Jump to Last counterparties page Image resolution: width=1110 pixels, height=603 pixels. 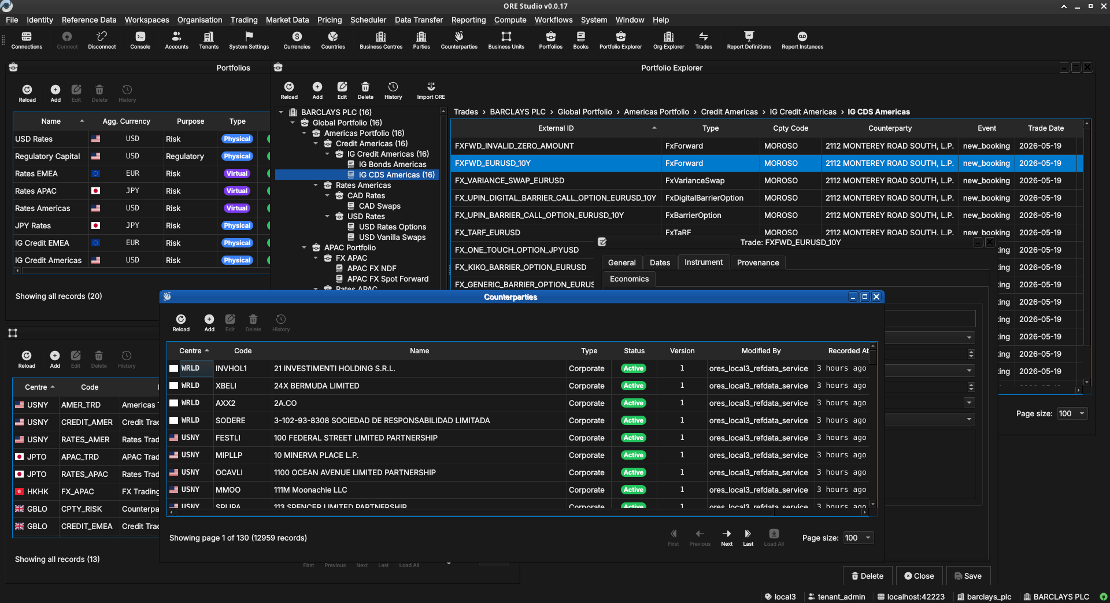pos(748,537)
